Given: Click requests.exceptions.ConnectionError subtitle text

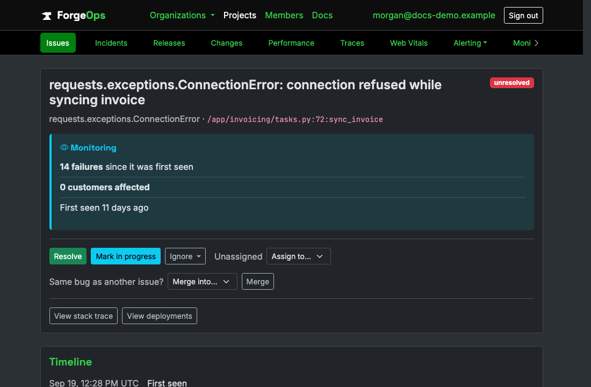Looking at the screenshot, I should point(125,119).
